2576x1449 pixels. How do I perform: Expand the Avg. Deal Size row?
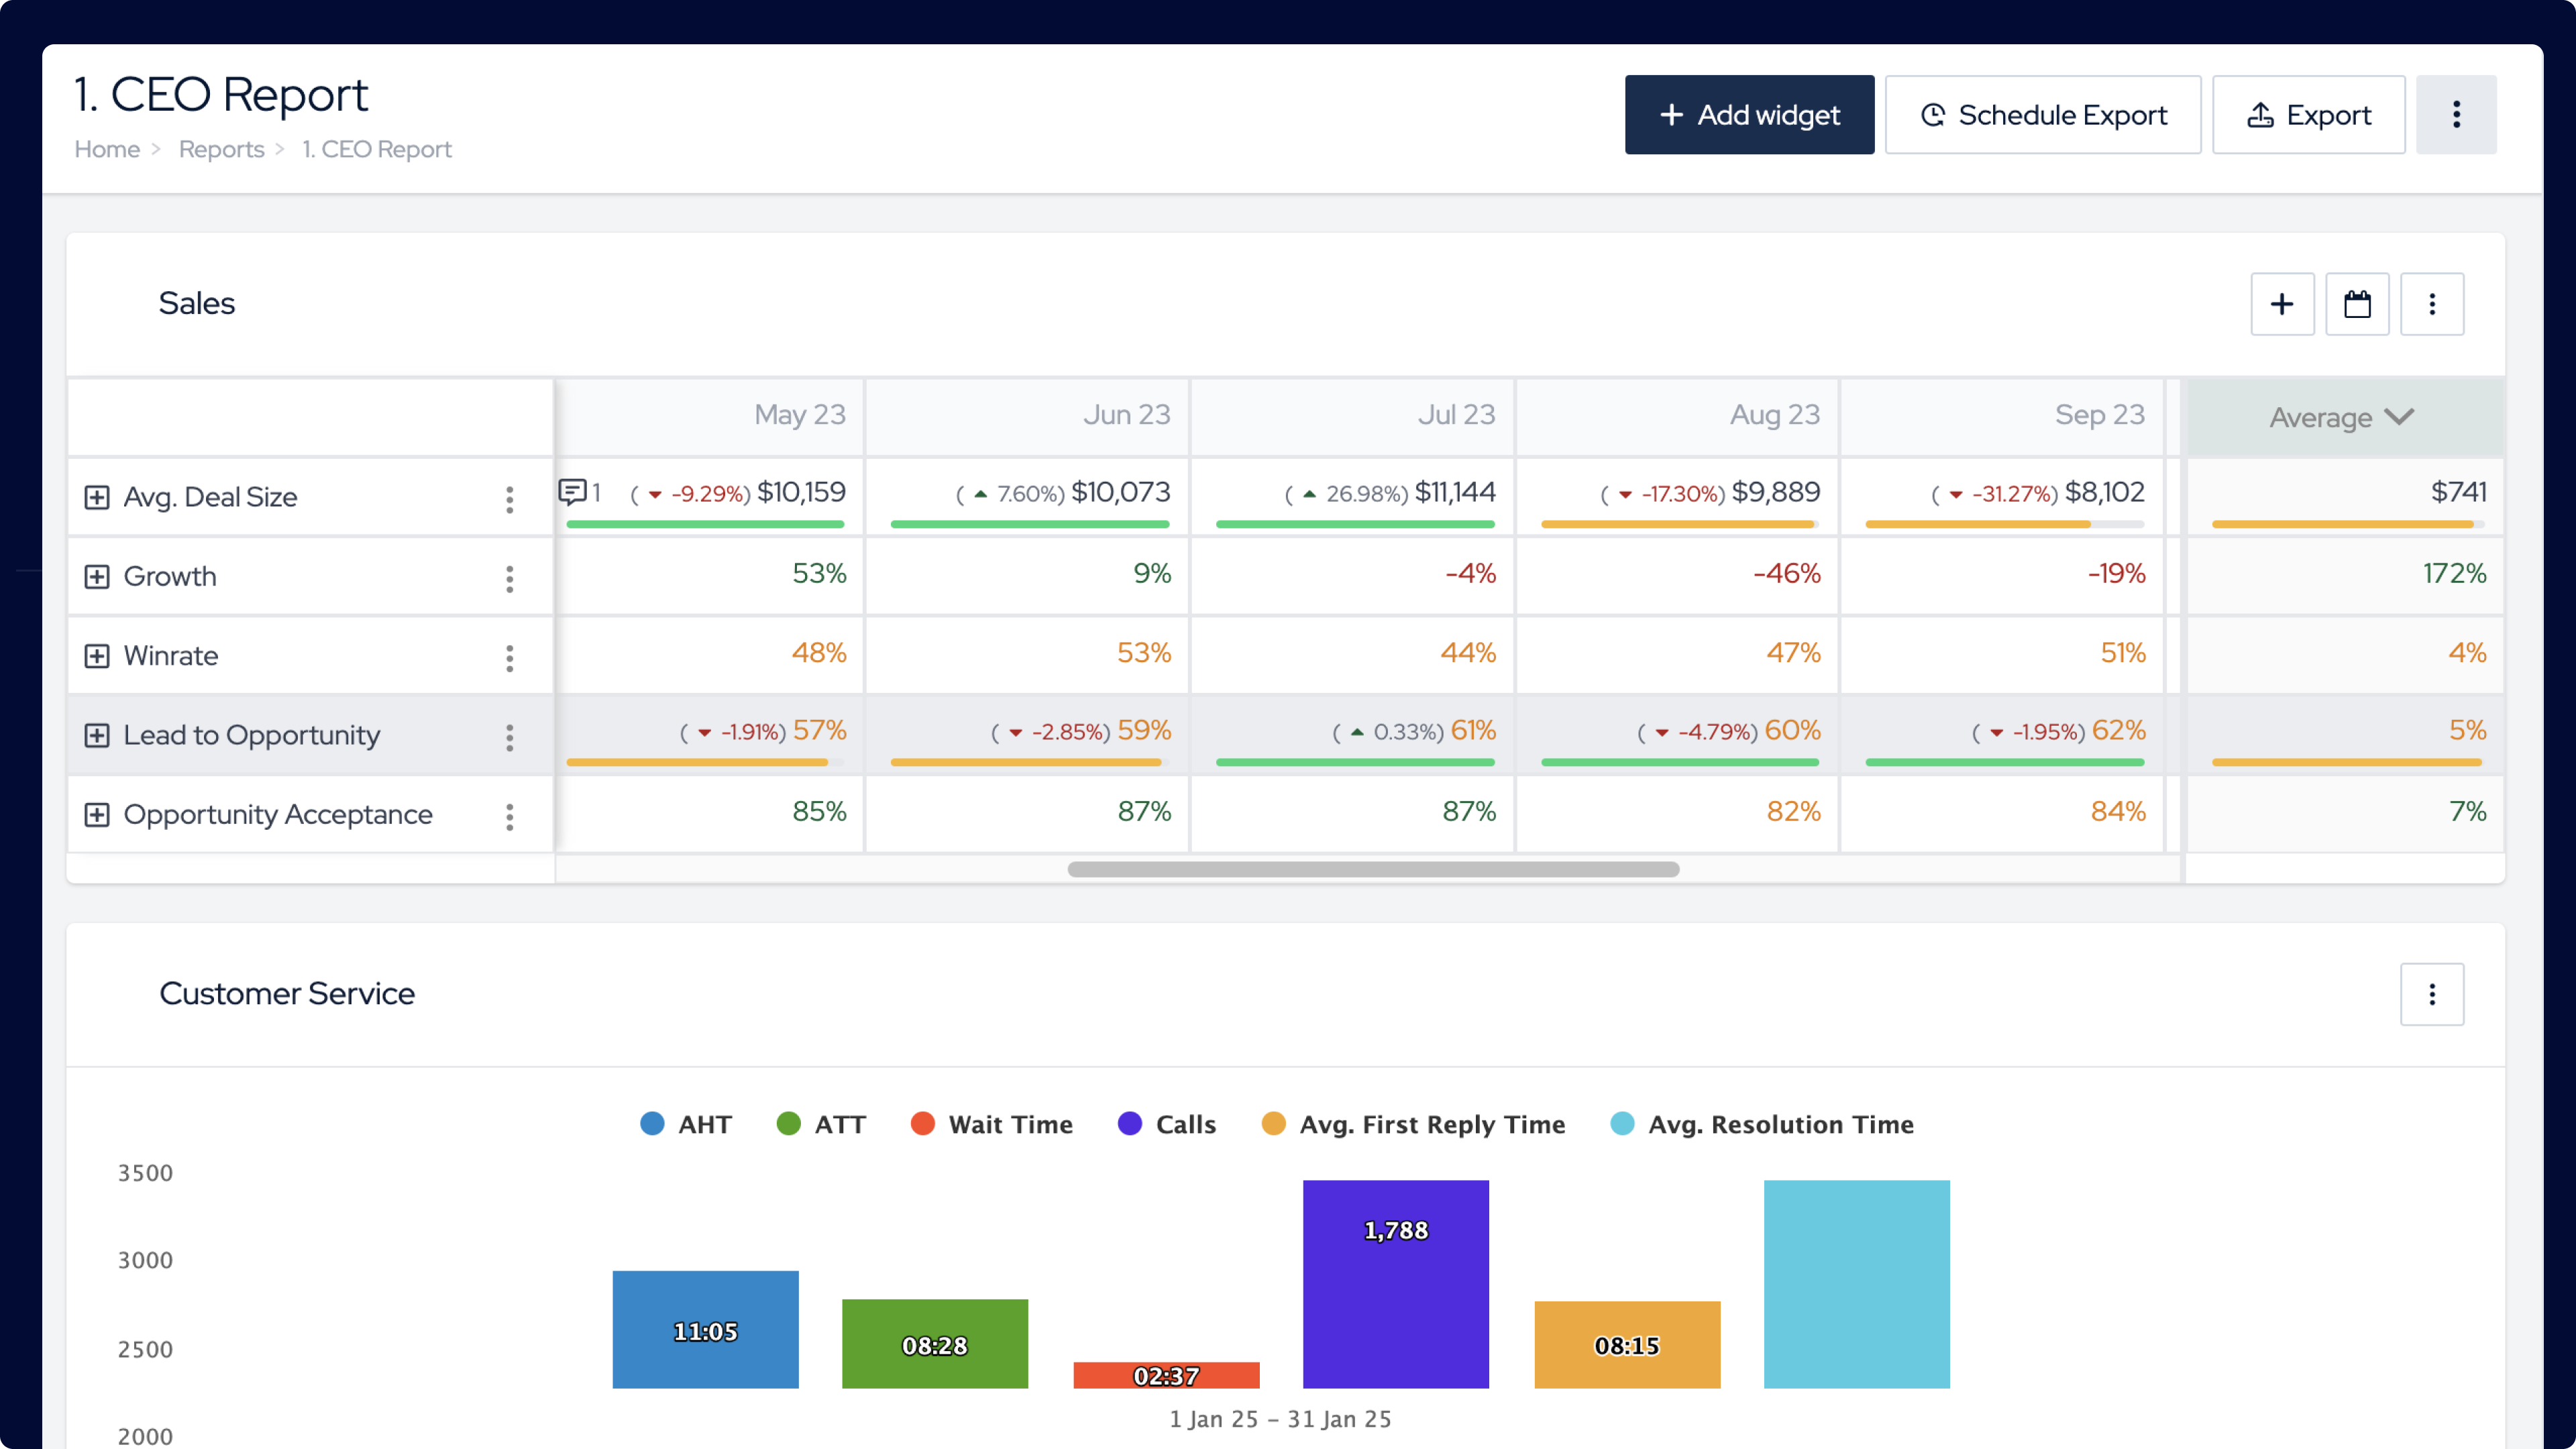[x=97, y=497]
